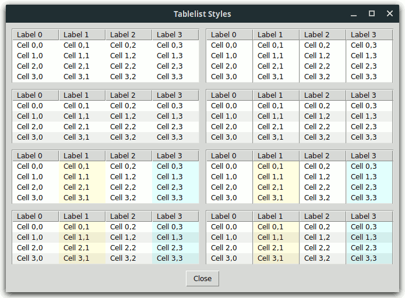Click Label 0 header in top-left table
405x298 pixels.
tap(30, 35)
